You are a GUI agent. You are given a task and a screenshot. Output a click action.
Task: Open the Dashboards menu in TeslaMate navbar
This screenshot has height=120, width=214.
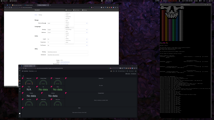(69, 10)
